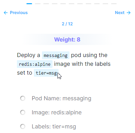Select the Image: redis:alpine radio button
Screen dimensions: 135x133
click(x=23, y=112)
